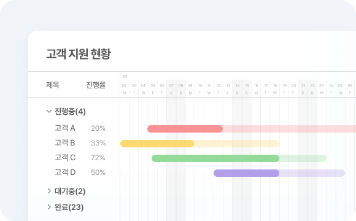Select the date 23 M timeline column
The image size is (356, 221).
pyautogui.click(x=322, y=89)
